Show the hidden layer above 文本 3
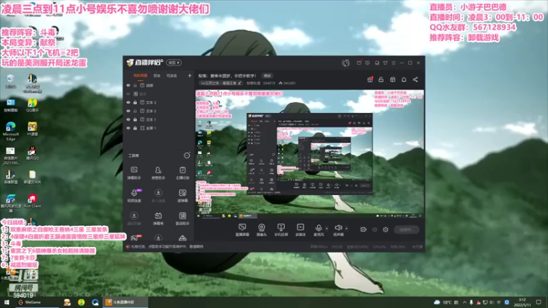 click(128, 94)
